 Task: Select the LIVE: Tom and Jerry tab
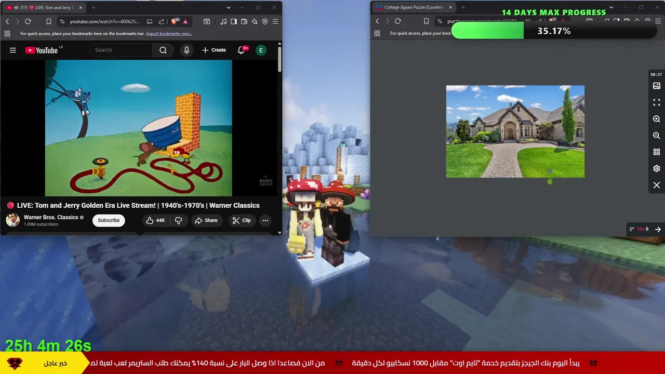(x=44, y=7)
